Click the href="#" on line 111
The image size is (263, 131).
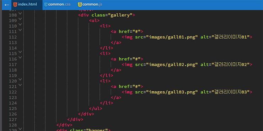coord(129,32)
